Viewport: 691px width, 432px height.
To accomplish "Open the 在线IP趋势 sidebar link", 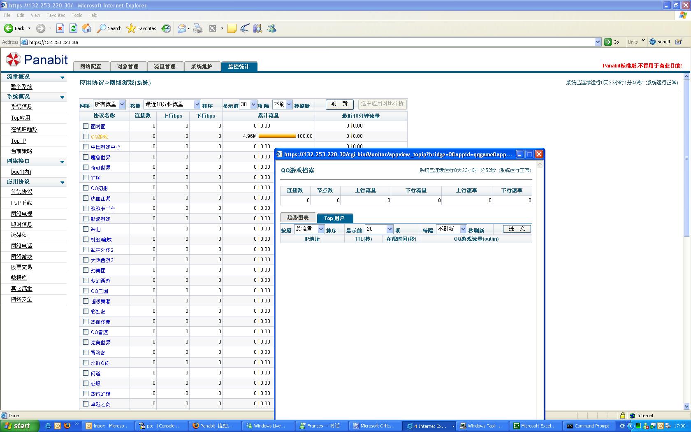I will pos(24,130).
